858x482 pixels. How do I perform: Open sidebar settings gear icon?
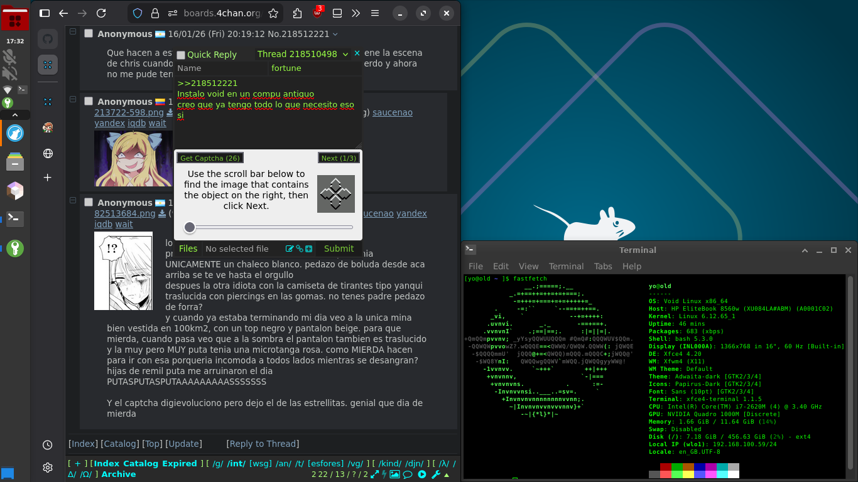click(x=48, y=468)
